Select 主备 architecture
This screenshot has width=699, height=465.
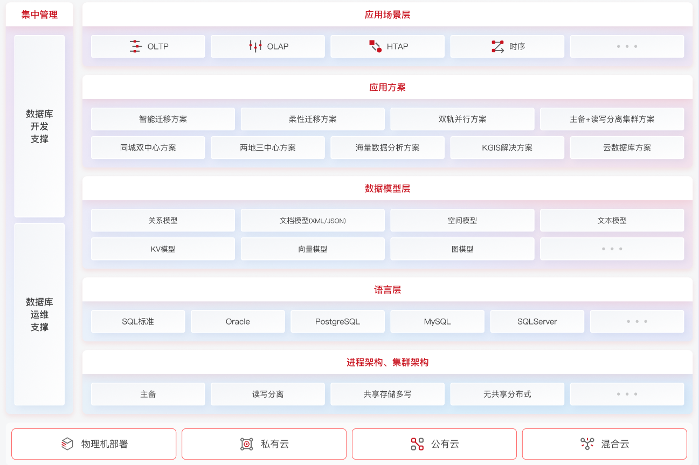[148, 394]
